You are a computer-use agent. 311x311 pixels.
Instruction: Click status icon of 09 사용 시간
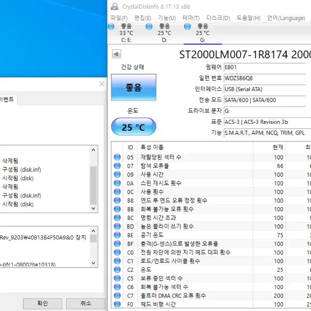pyautogui.click(x=117, y=174)
